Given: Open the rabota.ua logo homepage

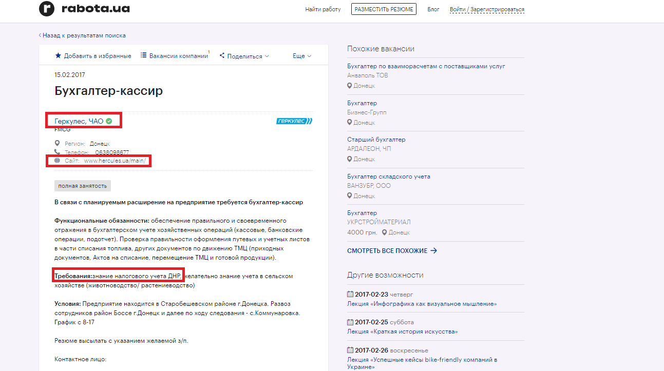Looking at the screenshot, I should [85, 9].
